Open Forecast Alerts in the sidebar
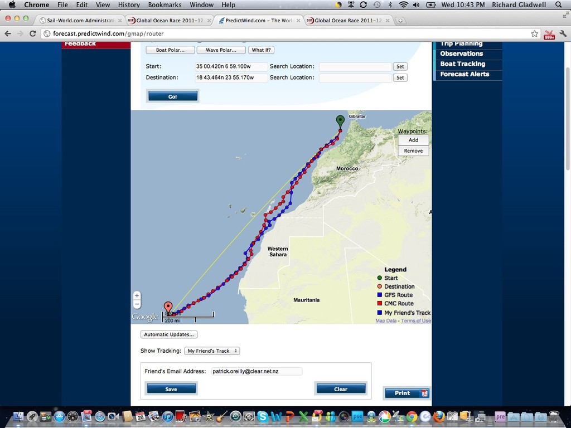Screen dimensions: 571x428 click(464, 74)
